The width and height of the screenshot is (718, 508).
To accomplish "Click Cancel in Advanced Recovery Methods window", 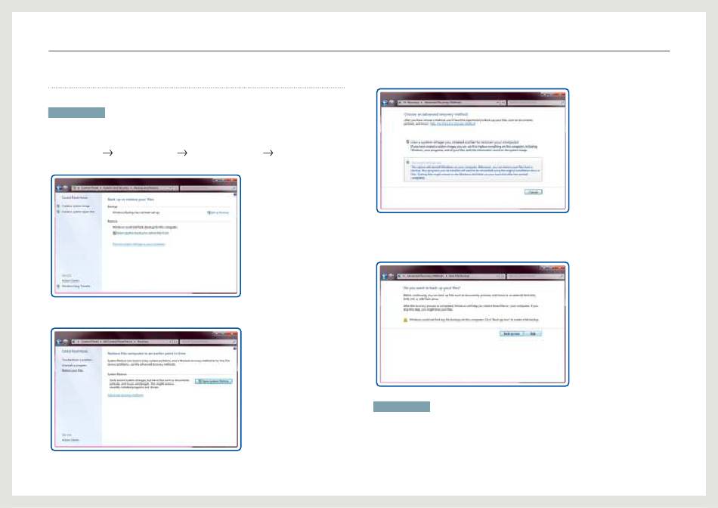I will (533, 192).
